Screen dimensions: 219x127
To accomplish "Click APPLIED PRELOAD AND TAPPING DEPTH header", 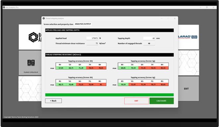I will [110, 30].
